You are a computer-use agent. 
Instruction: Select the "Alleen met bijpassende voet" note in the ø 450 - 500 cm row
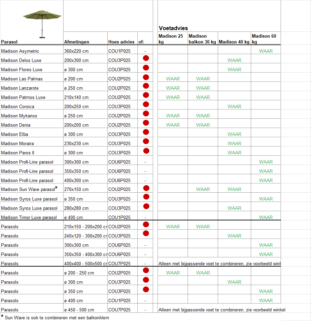[x=222, y=310]
